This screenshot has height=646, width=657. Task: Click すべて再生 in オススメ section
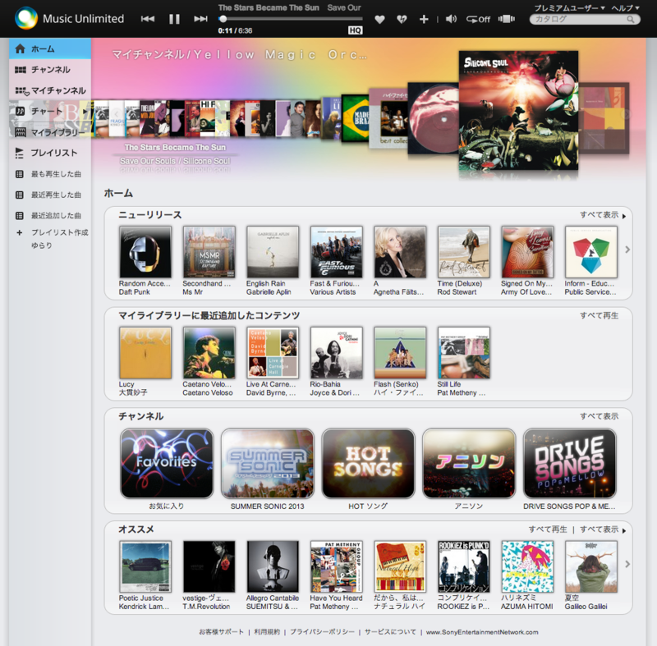pyautogui.click(x=548, y=529)
